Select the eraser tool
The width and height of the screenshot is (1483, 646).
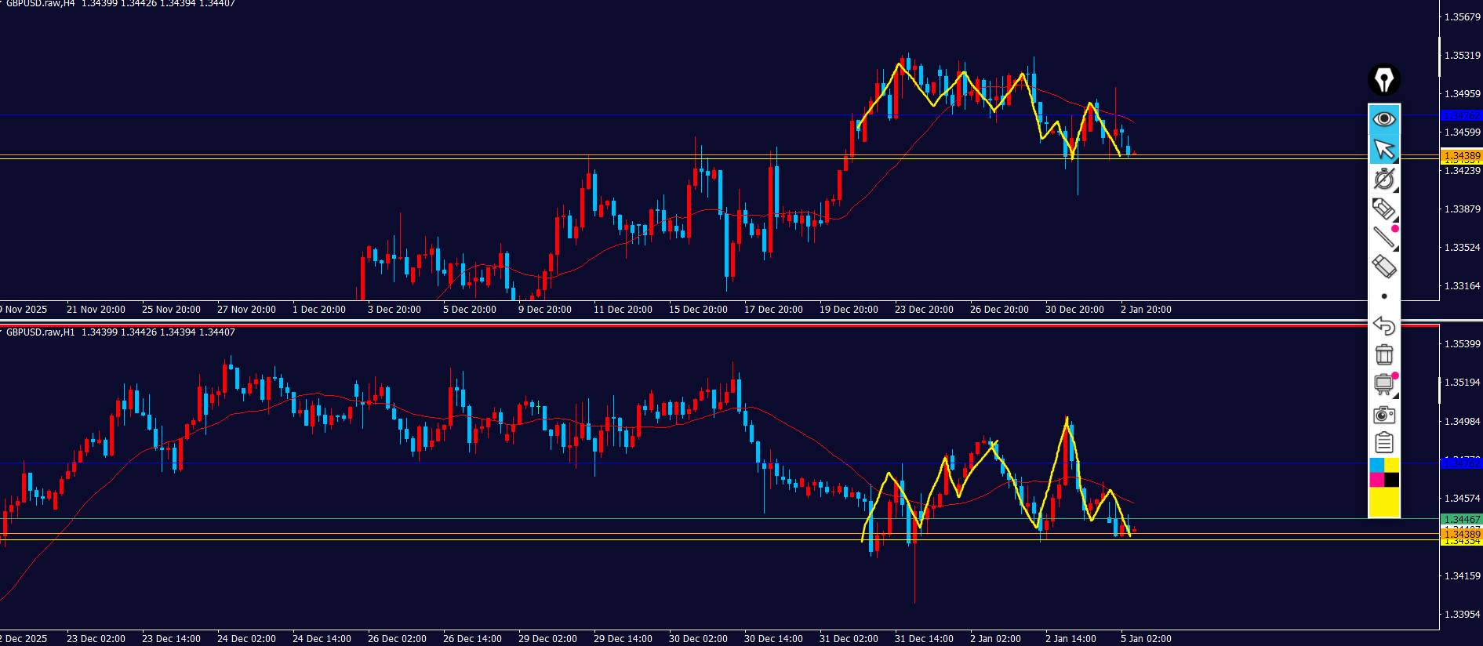(x=1384, y=267)
